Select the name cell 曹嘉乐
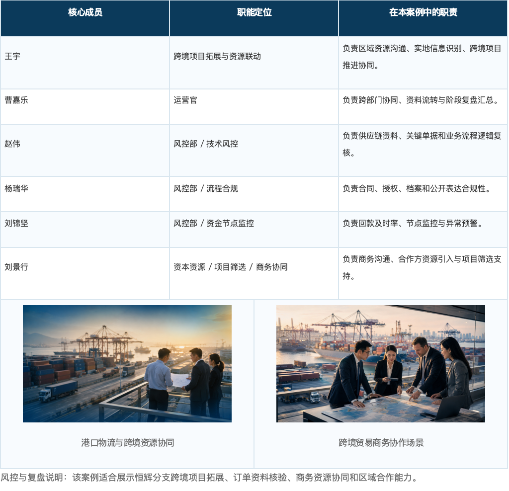 (x=85, y=106)
